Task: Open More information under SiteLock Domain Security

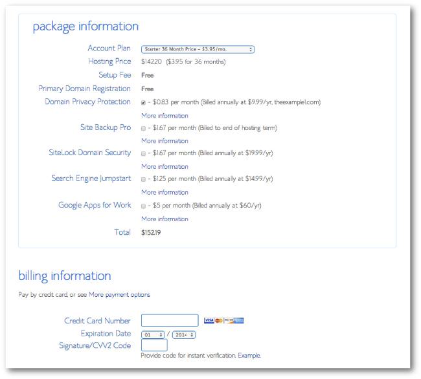Action: point(165,167)
